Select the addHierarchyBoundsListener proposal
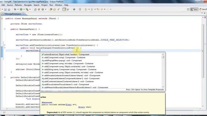The image size is (207, 116). point(101,87)
